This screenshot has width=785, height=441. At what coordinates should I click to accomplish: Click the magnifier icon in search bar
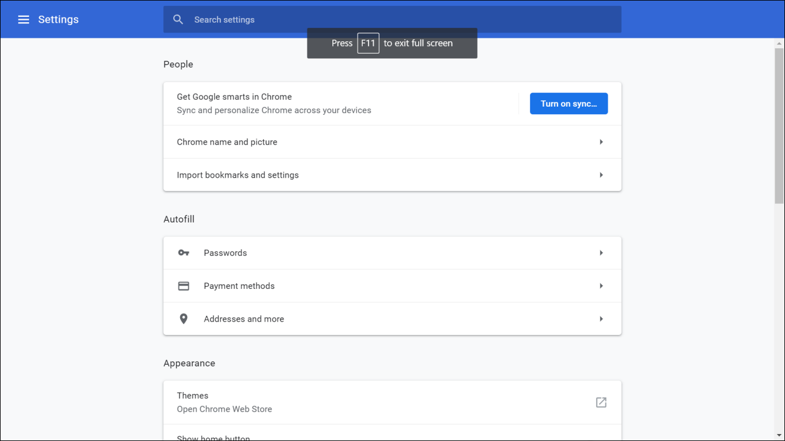tap(178, 20)
